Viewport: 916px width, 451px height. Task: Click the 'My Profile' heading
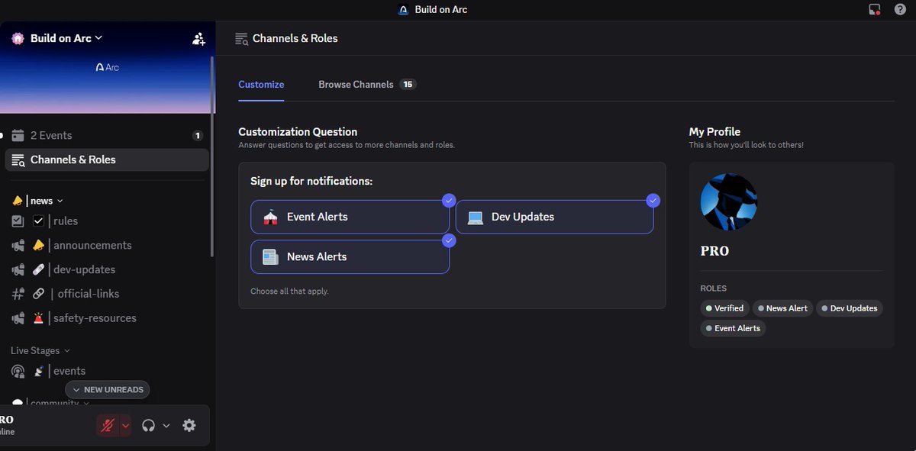[714, 132]
